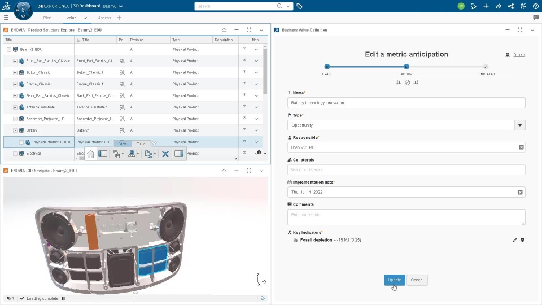542x305 pixels.
Task: Click the Home icon in floating toolbar
Action: [x=90, y=154]
